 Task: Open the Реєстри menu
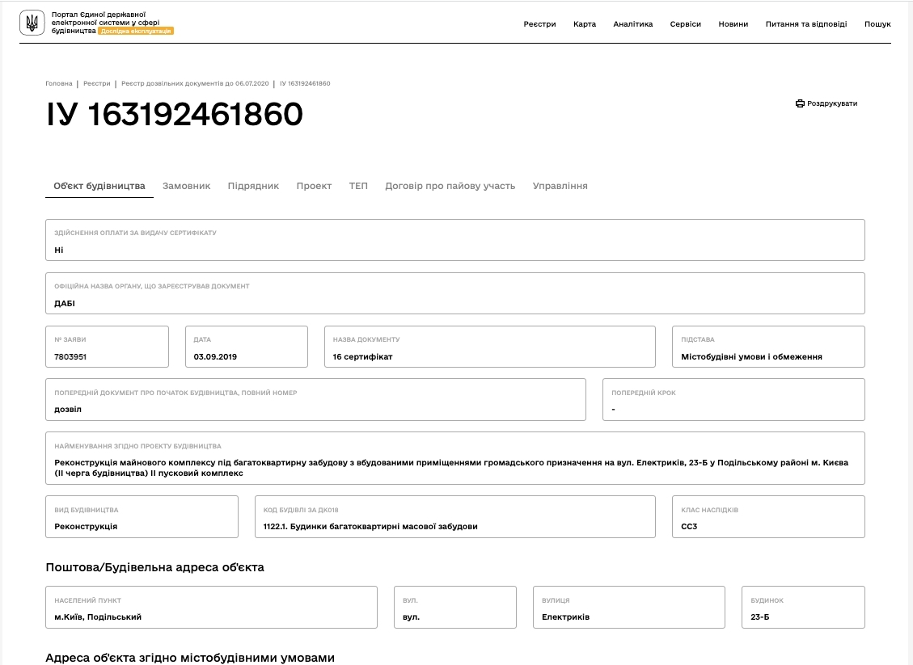point(539,24)
